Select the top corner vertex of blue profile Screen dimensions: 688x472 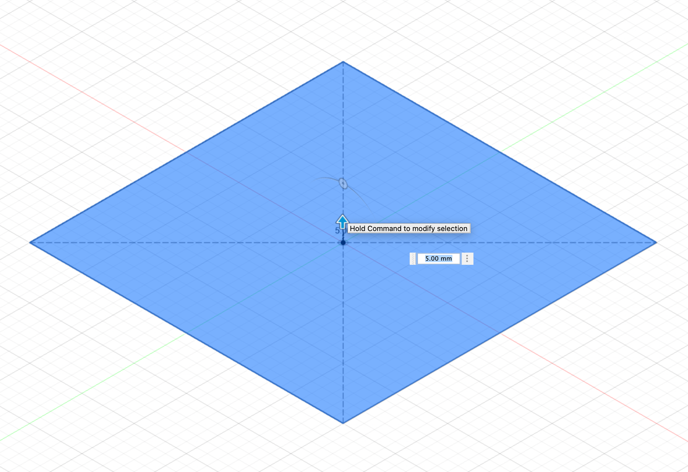[343, 62]
